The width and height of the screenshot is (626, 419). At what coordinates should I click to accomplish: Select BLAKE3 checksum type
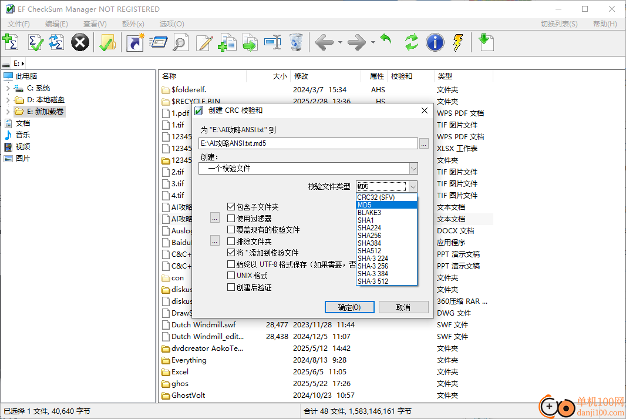[386, 213]
